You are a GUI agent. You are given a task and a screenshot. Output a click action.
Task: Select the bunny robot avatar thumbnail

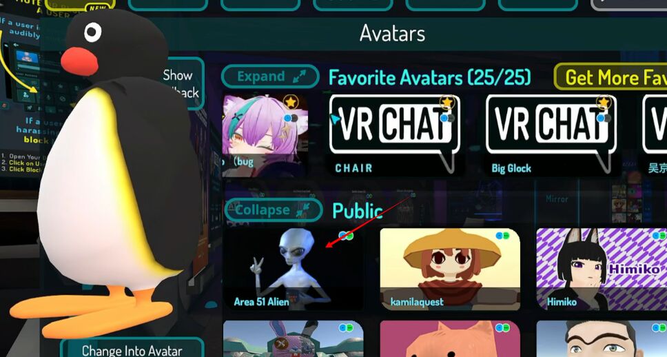293,338
